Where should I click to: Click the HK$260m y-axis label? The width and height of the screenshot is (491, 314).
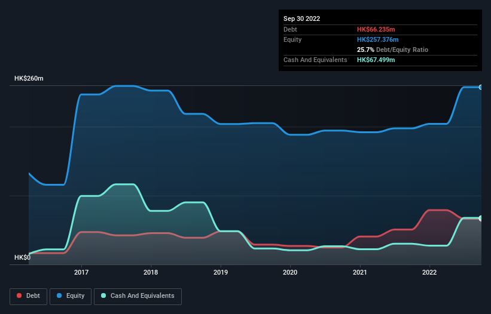click(x=29, y=78)
